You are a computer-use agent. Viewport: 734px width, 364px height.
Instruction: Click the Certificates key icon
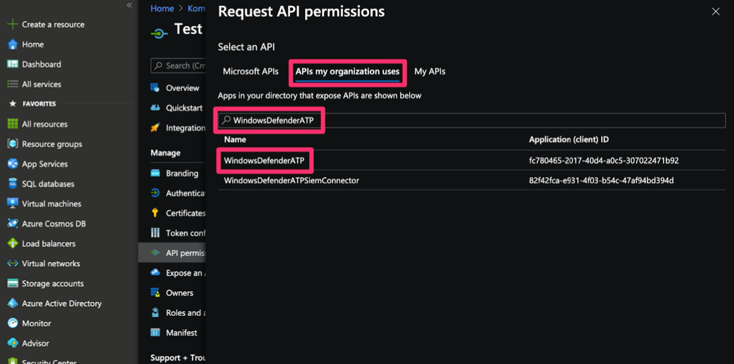pos(155,213)
